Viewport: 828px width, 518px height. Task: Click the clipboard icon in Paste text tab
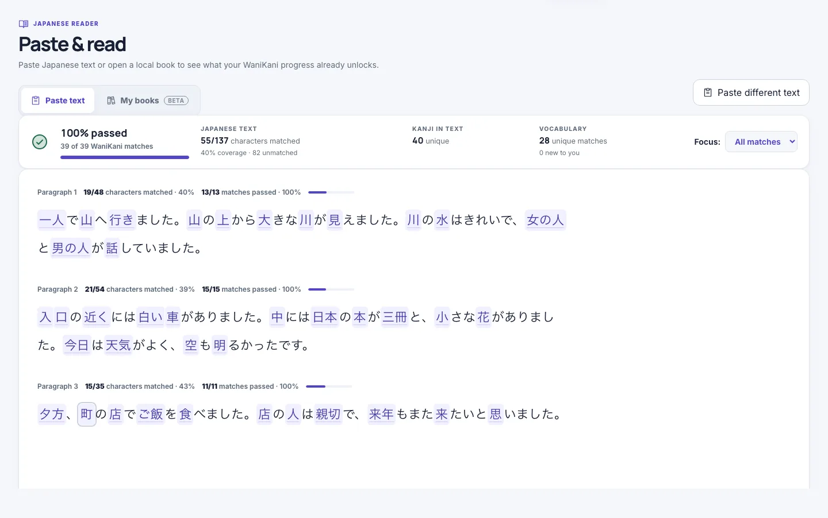point(36,100)
